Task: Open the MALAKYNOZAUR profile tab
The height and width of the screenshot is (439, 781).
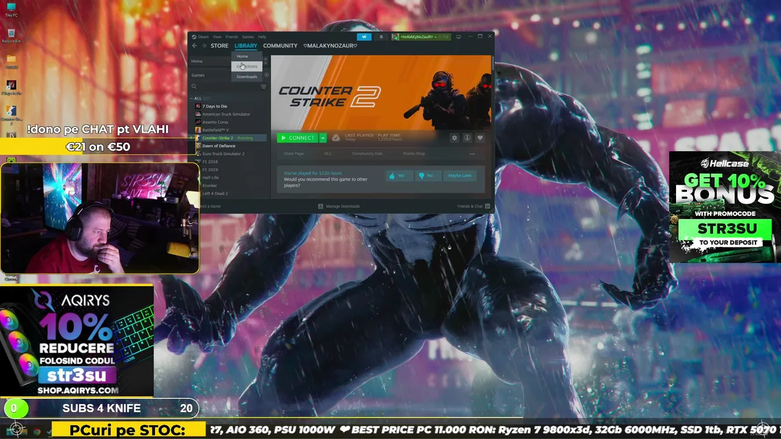Action: point(330,46)
